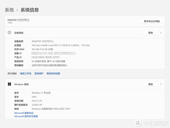Select the system type text 64 位操作系统

tap(39, 61)
